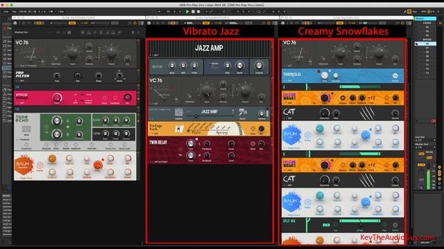444x249 pixels.
Task: Click the Pitch Pedal Mix knob
Action: click(x=128, y=98)
